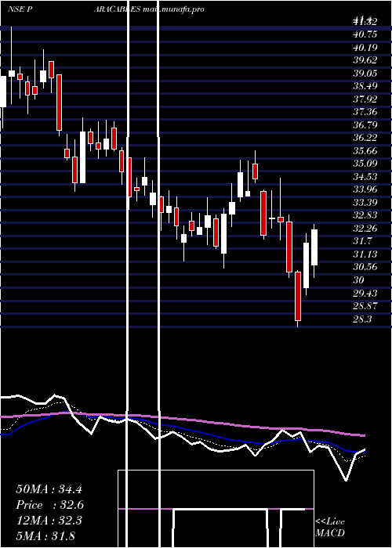Pick the 32.83 price label

click(x=365, y=215)
